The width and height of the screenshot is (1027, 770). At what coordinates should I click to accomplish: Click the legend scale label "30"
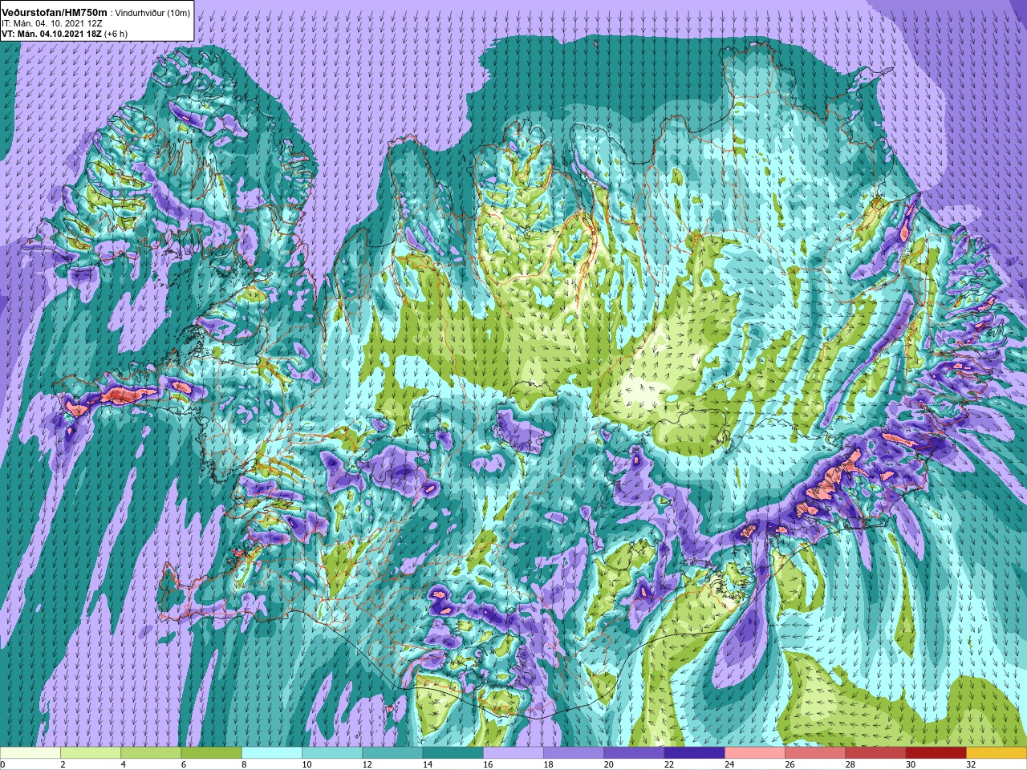pyautogui.click(x=910, y=765)
